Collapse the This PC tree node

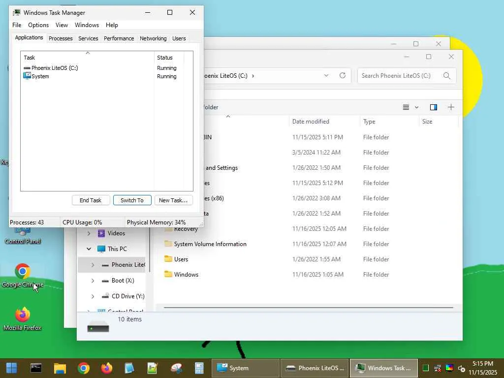point(89,249)
